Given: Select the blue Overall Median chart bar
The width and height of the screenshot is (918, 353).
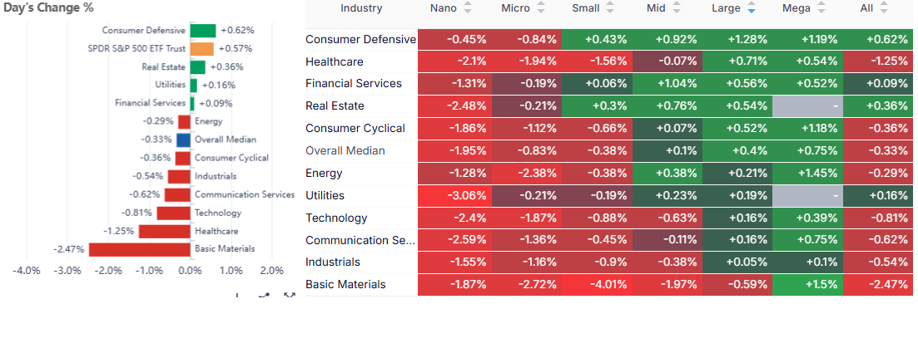Looking at the screenshot, I should [184, 140].
